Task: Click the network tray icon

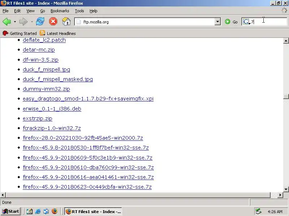Action: click(x=258, y=211)
